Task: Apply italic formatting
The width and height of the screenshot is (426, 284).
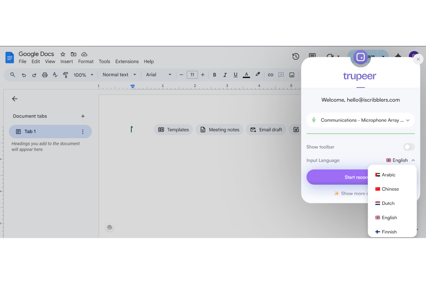Action: (225, 75)
